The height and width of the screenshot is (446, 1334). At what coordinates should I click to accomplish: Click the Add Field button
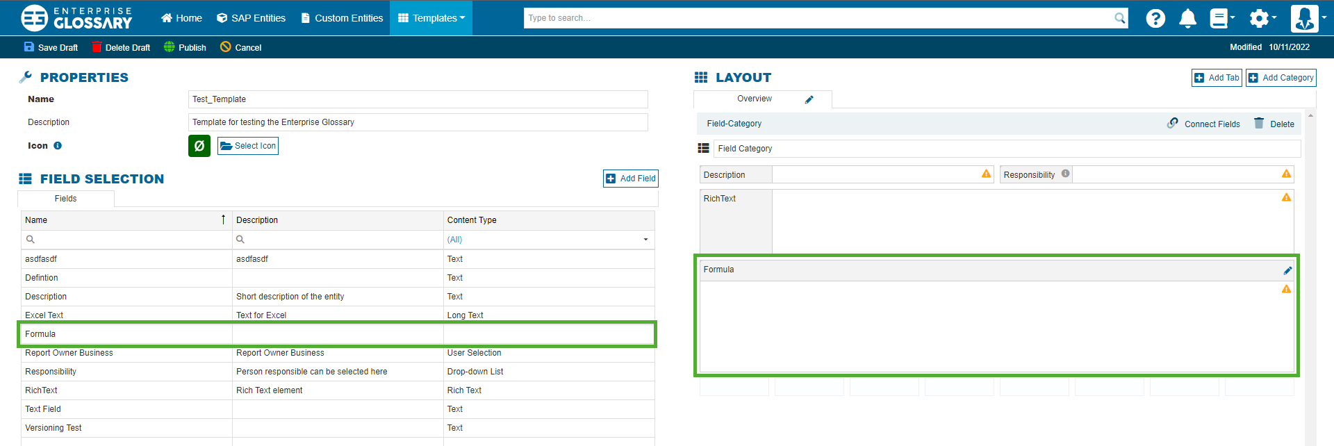630,179
